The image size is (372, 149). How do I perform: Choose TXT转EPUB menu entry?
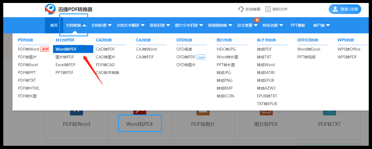[267, 104]
